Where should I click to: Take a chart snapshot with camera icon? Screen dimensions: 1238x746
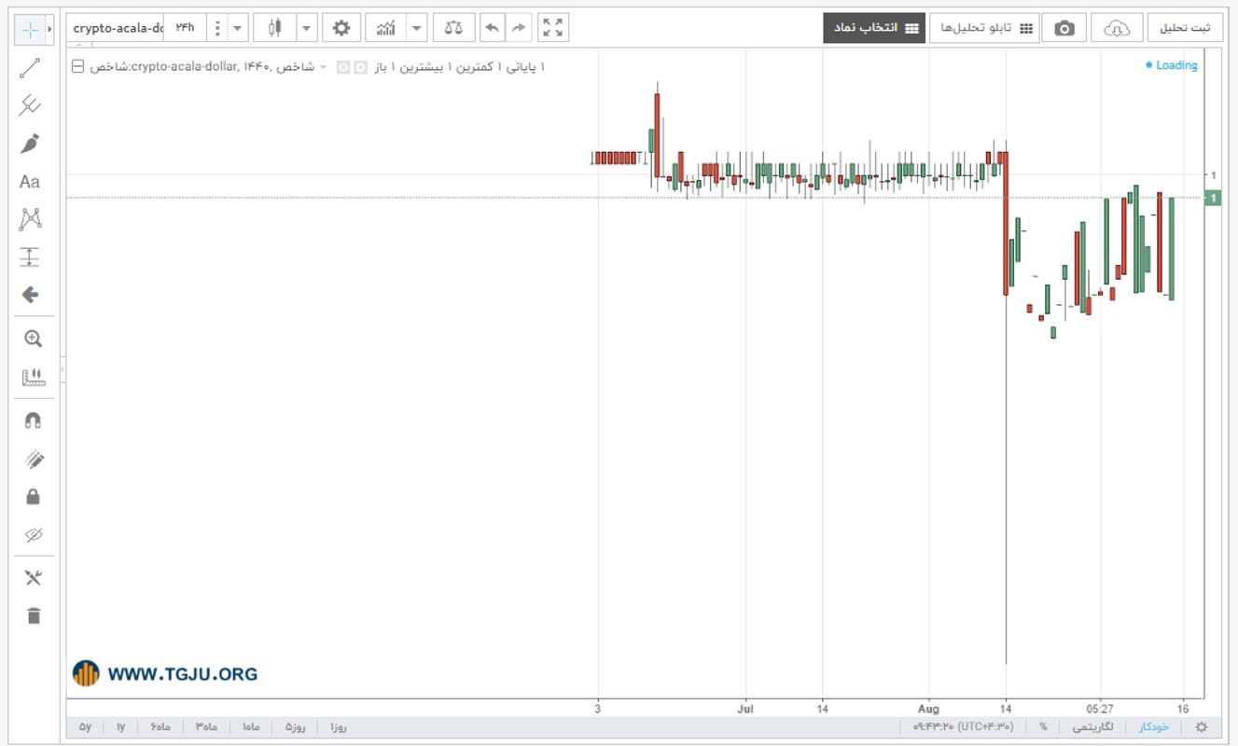point(1064,28)
